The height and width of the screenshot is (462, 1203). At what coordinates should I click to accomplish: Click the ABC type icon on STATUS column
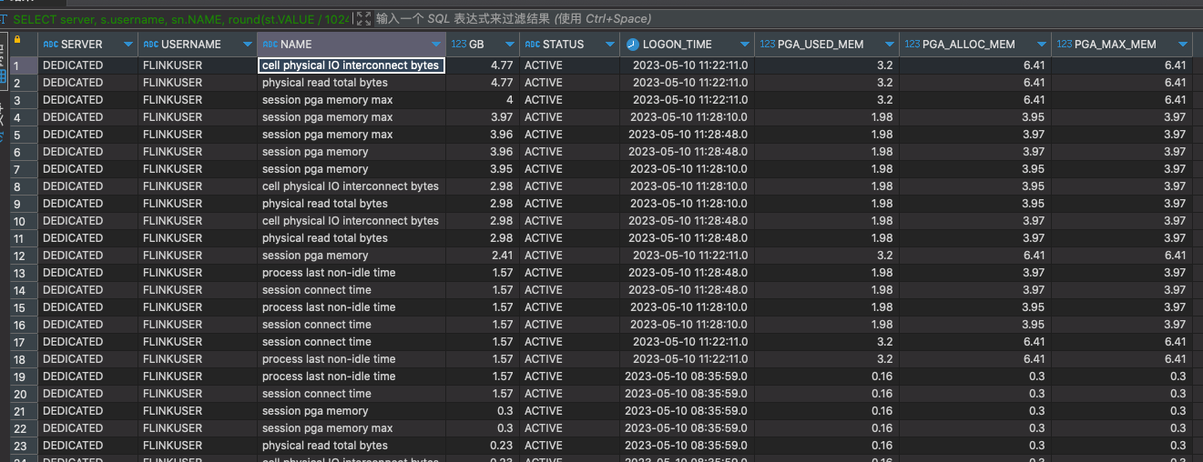[x=532, y=45]
